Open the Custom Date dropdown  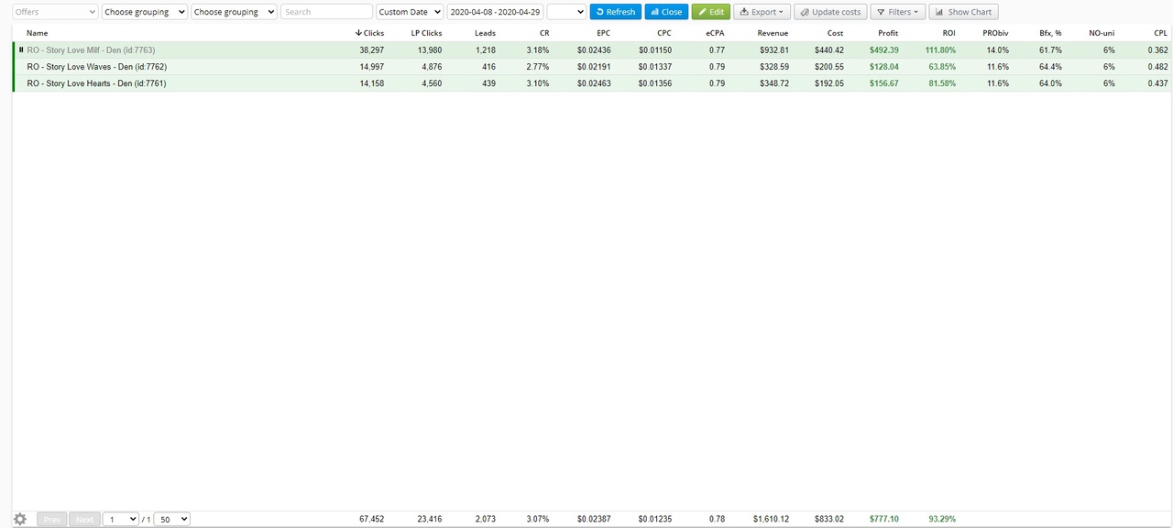410,12
